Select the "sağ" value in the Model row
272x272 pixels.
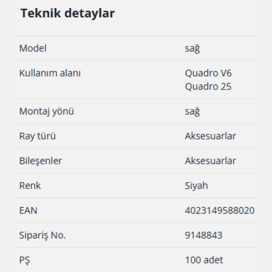[x=192, y=48]
